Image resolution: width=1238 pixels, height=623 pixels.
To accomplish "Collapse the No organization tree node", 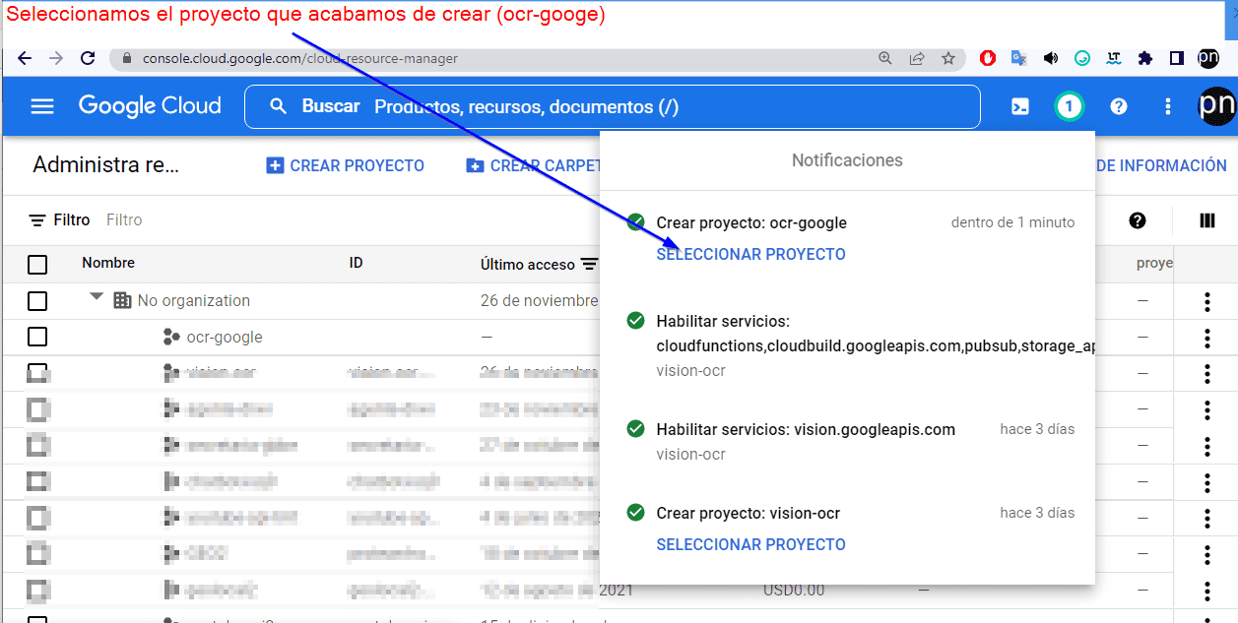I will (x=97, y=297).
